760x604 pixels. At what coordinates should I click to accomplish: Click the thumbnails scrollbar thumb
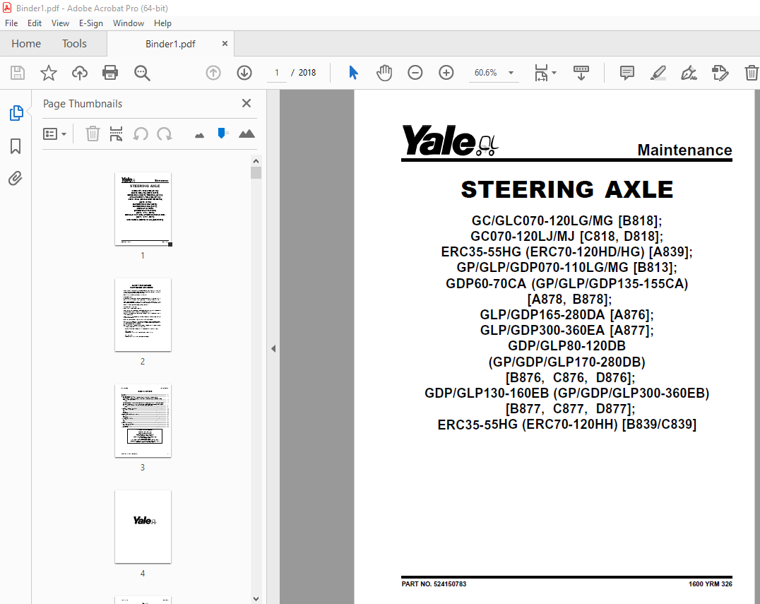coord(256,173)
